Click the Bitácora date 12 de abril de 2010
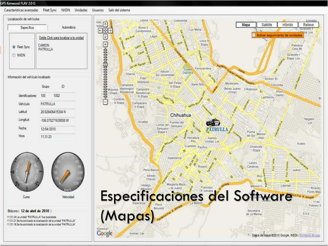 point(35,211)
